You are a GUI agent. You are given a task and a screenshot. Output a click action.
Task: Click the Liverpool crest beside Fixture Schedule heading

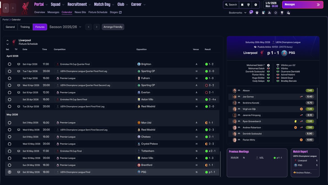(x=14, y=42)
